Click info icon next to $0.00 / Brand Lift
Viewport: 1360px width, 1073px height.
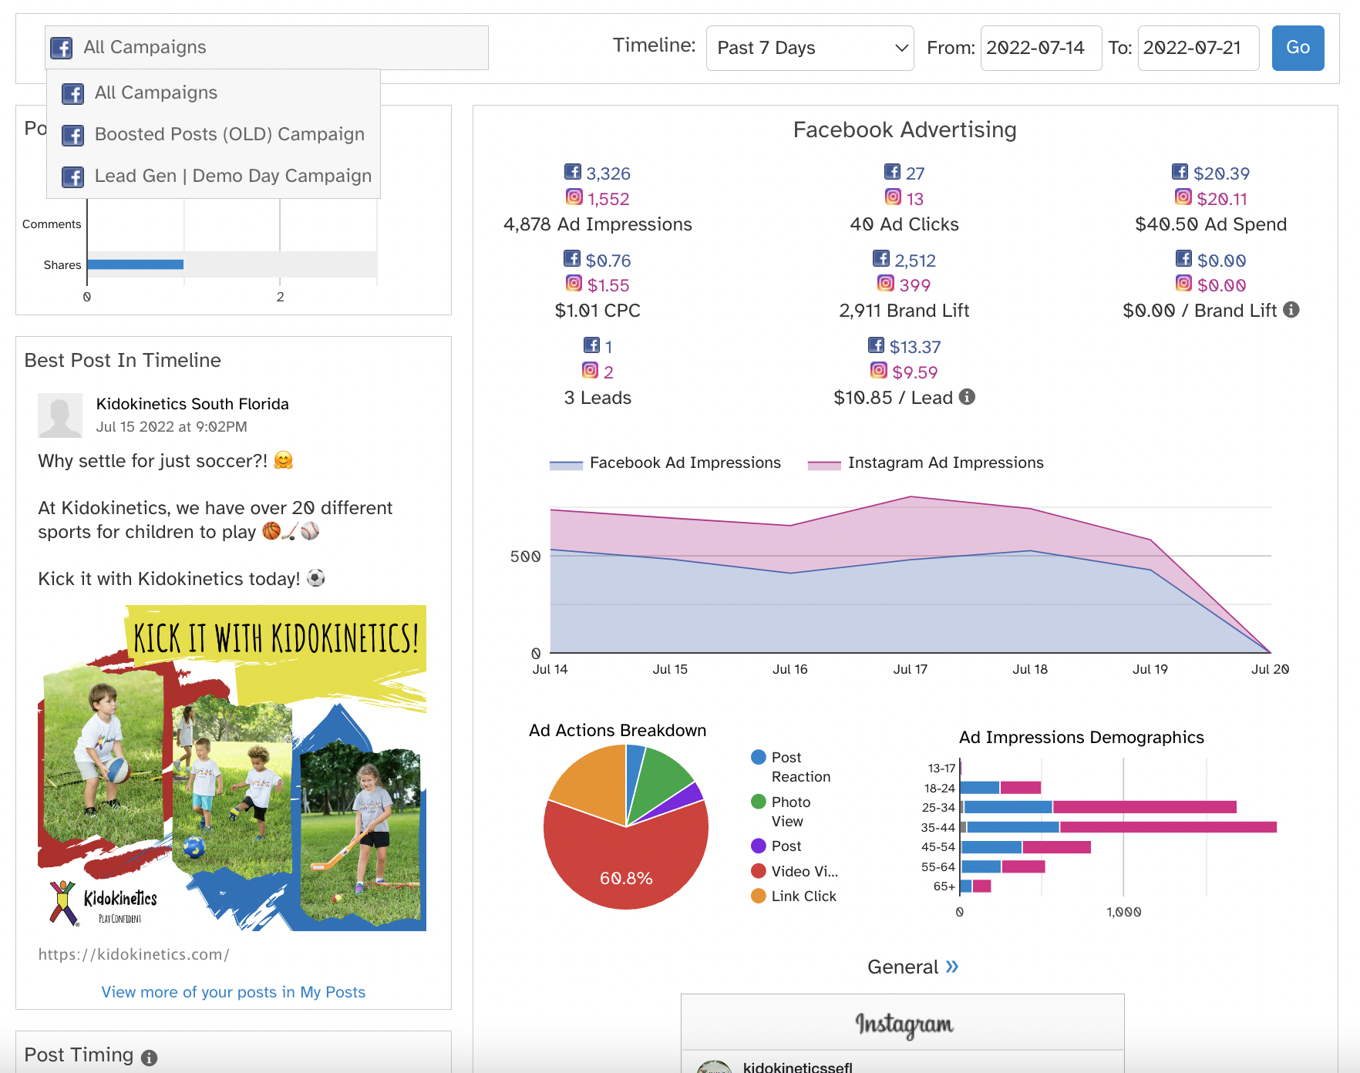click(x=1291, y=310)
